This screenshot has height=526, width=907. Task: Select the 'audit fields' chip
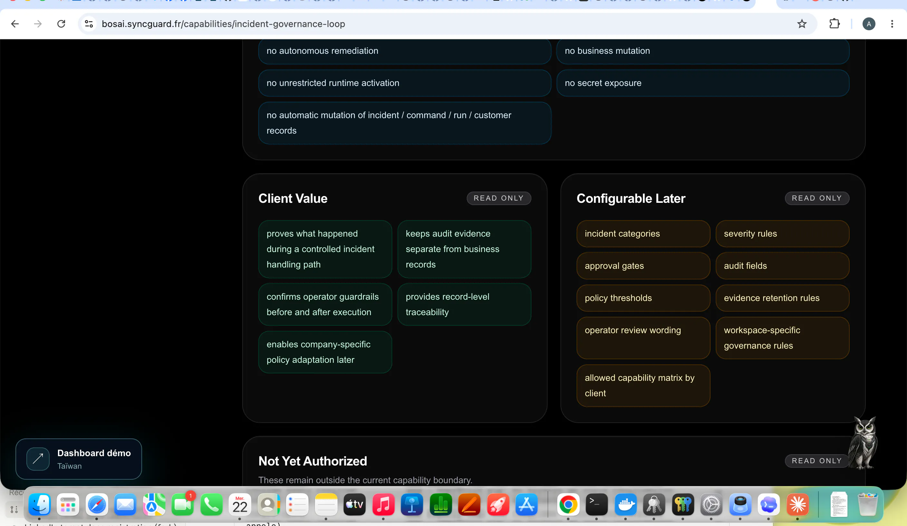(x=782, y=266)
